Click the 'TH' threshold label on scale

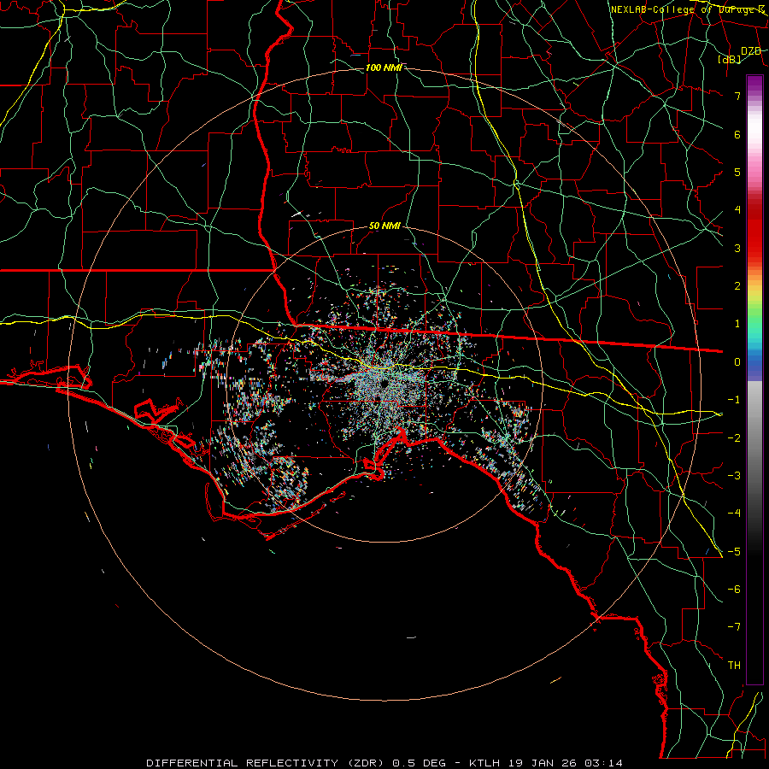coord(734,666)
